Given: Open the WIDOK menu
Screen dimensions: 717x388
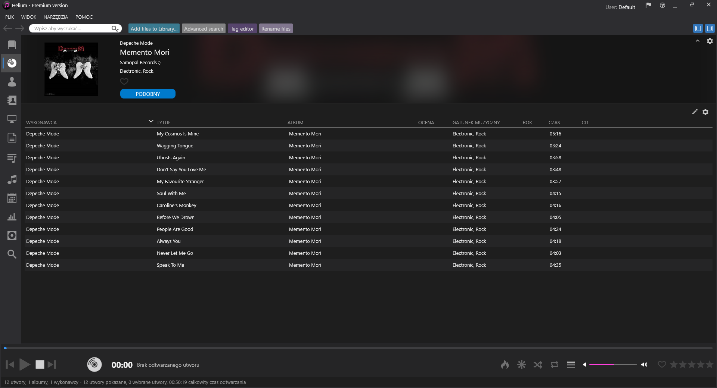Looking at the screenshot, I should (x=29, y=17).
